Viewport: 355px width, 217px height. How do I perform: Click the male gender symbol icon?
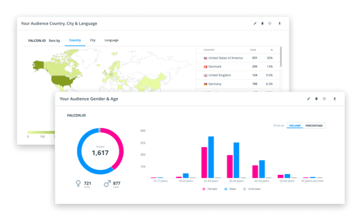[x=107, y=183]
